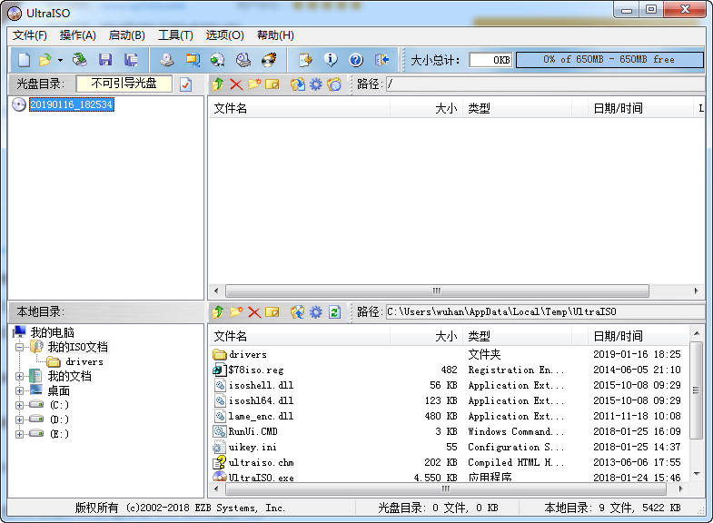
Task: Create new folder in the disc directory toolbar
Action: [254, 84]
